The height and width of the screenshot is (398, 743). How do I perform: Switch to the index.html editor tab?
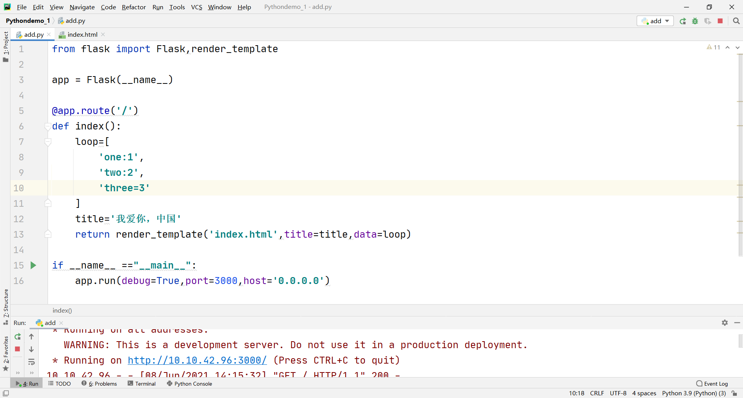pos(82,34)
